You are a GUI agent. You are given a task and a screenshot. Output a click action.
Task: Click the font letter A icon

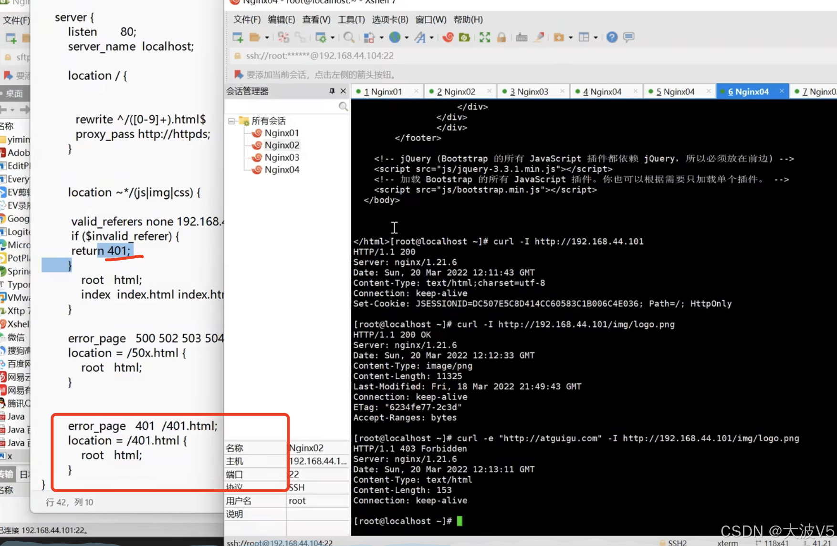[420, 37]
